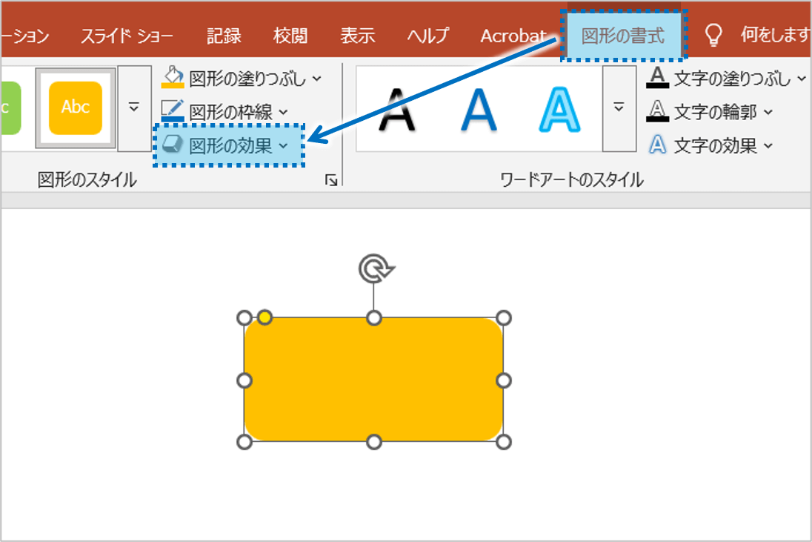This screenshot has height=542, width=812.
Task: Open the 図形の効果 dropdown arrow
Action: 283,146
